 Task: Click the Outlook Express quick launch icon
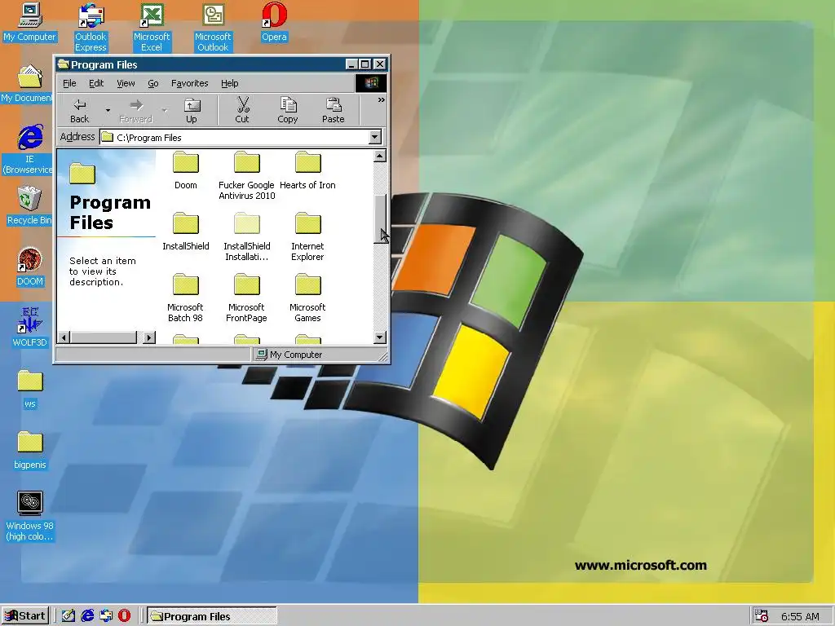coord(106,616)
